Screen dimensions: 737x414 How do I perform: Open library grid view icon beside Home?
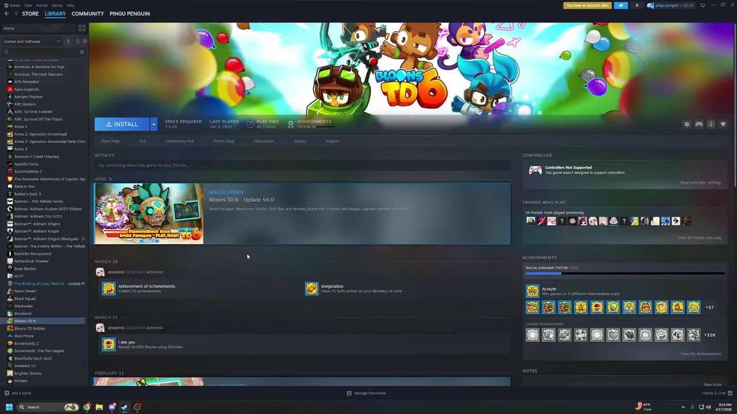click(x=82, y=28)
